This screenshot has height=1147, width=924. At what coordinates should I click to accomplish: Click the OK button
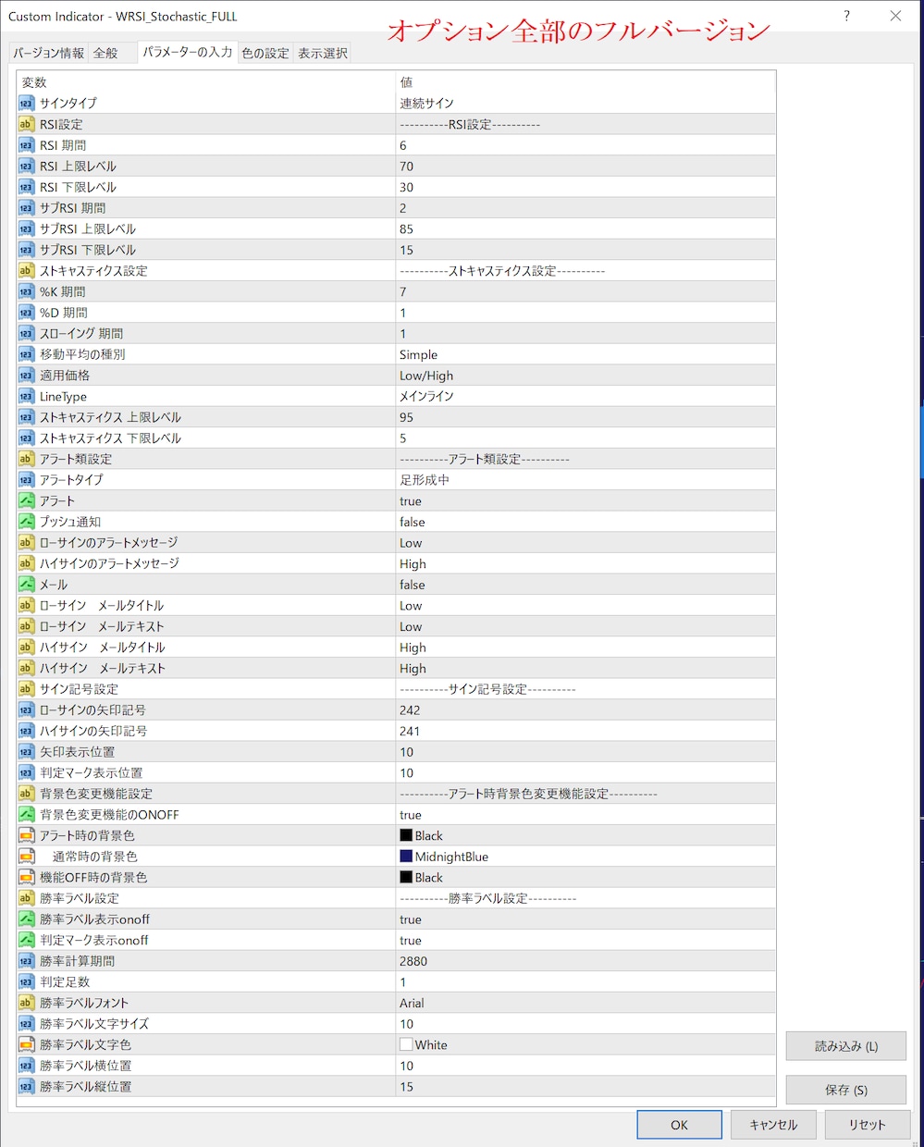coord(679,1125)
